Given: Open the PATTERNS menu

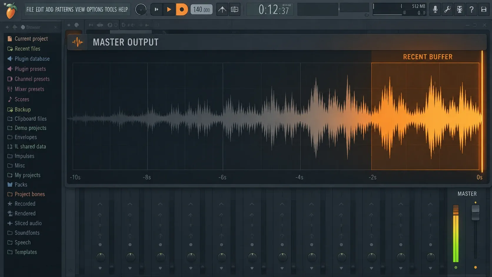Looking at the screenshot, I should point(64,9).
